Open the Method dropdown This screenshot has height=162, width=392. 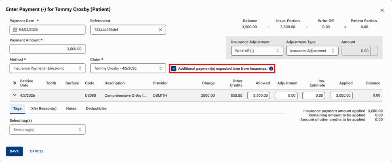(47, 69)
